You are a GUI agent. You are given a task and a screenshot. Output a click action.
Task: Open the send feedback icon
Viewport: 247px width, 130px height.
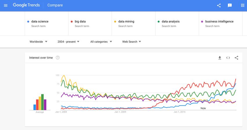(x=230, y=6)
